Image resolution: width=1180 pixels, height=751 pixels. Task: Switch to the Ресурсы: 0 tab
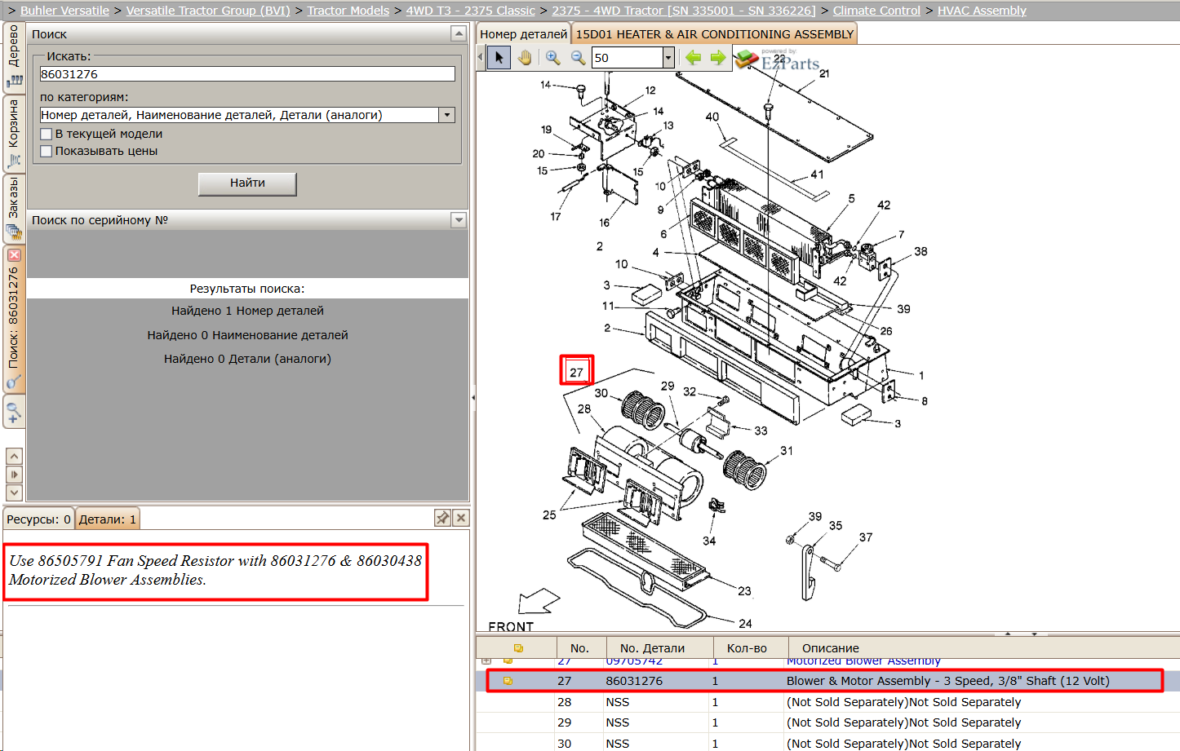coord(38,519)
